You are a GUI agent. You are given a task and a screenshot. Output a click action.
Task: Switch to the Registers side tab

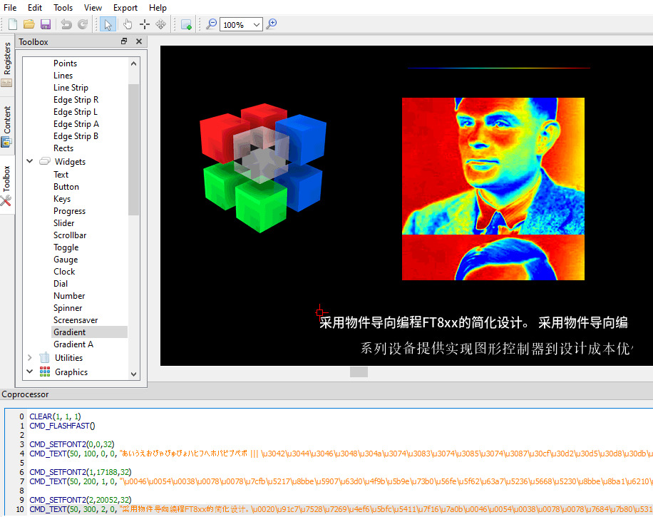pos(7,60)
